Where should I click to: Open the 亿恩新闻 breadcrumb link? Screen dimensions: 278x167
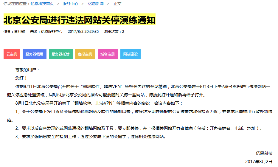(96, 4)
